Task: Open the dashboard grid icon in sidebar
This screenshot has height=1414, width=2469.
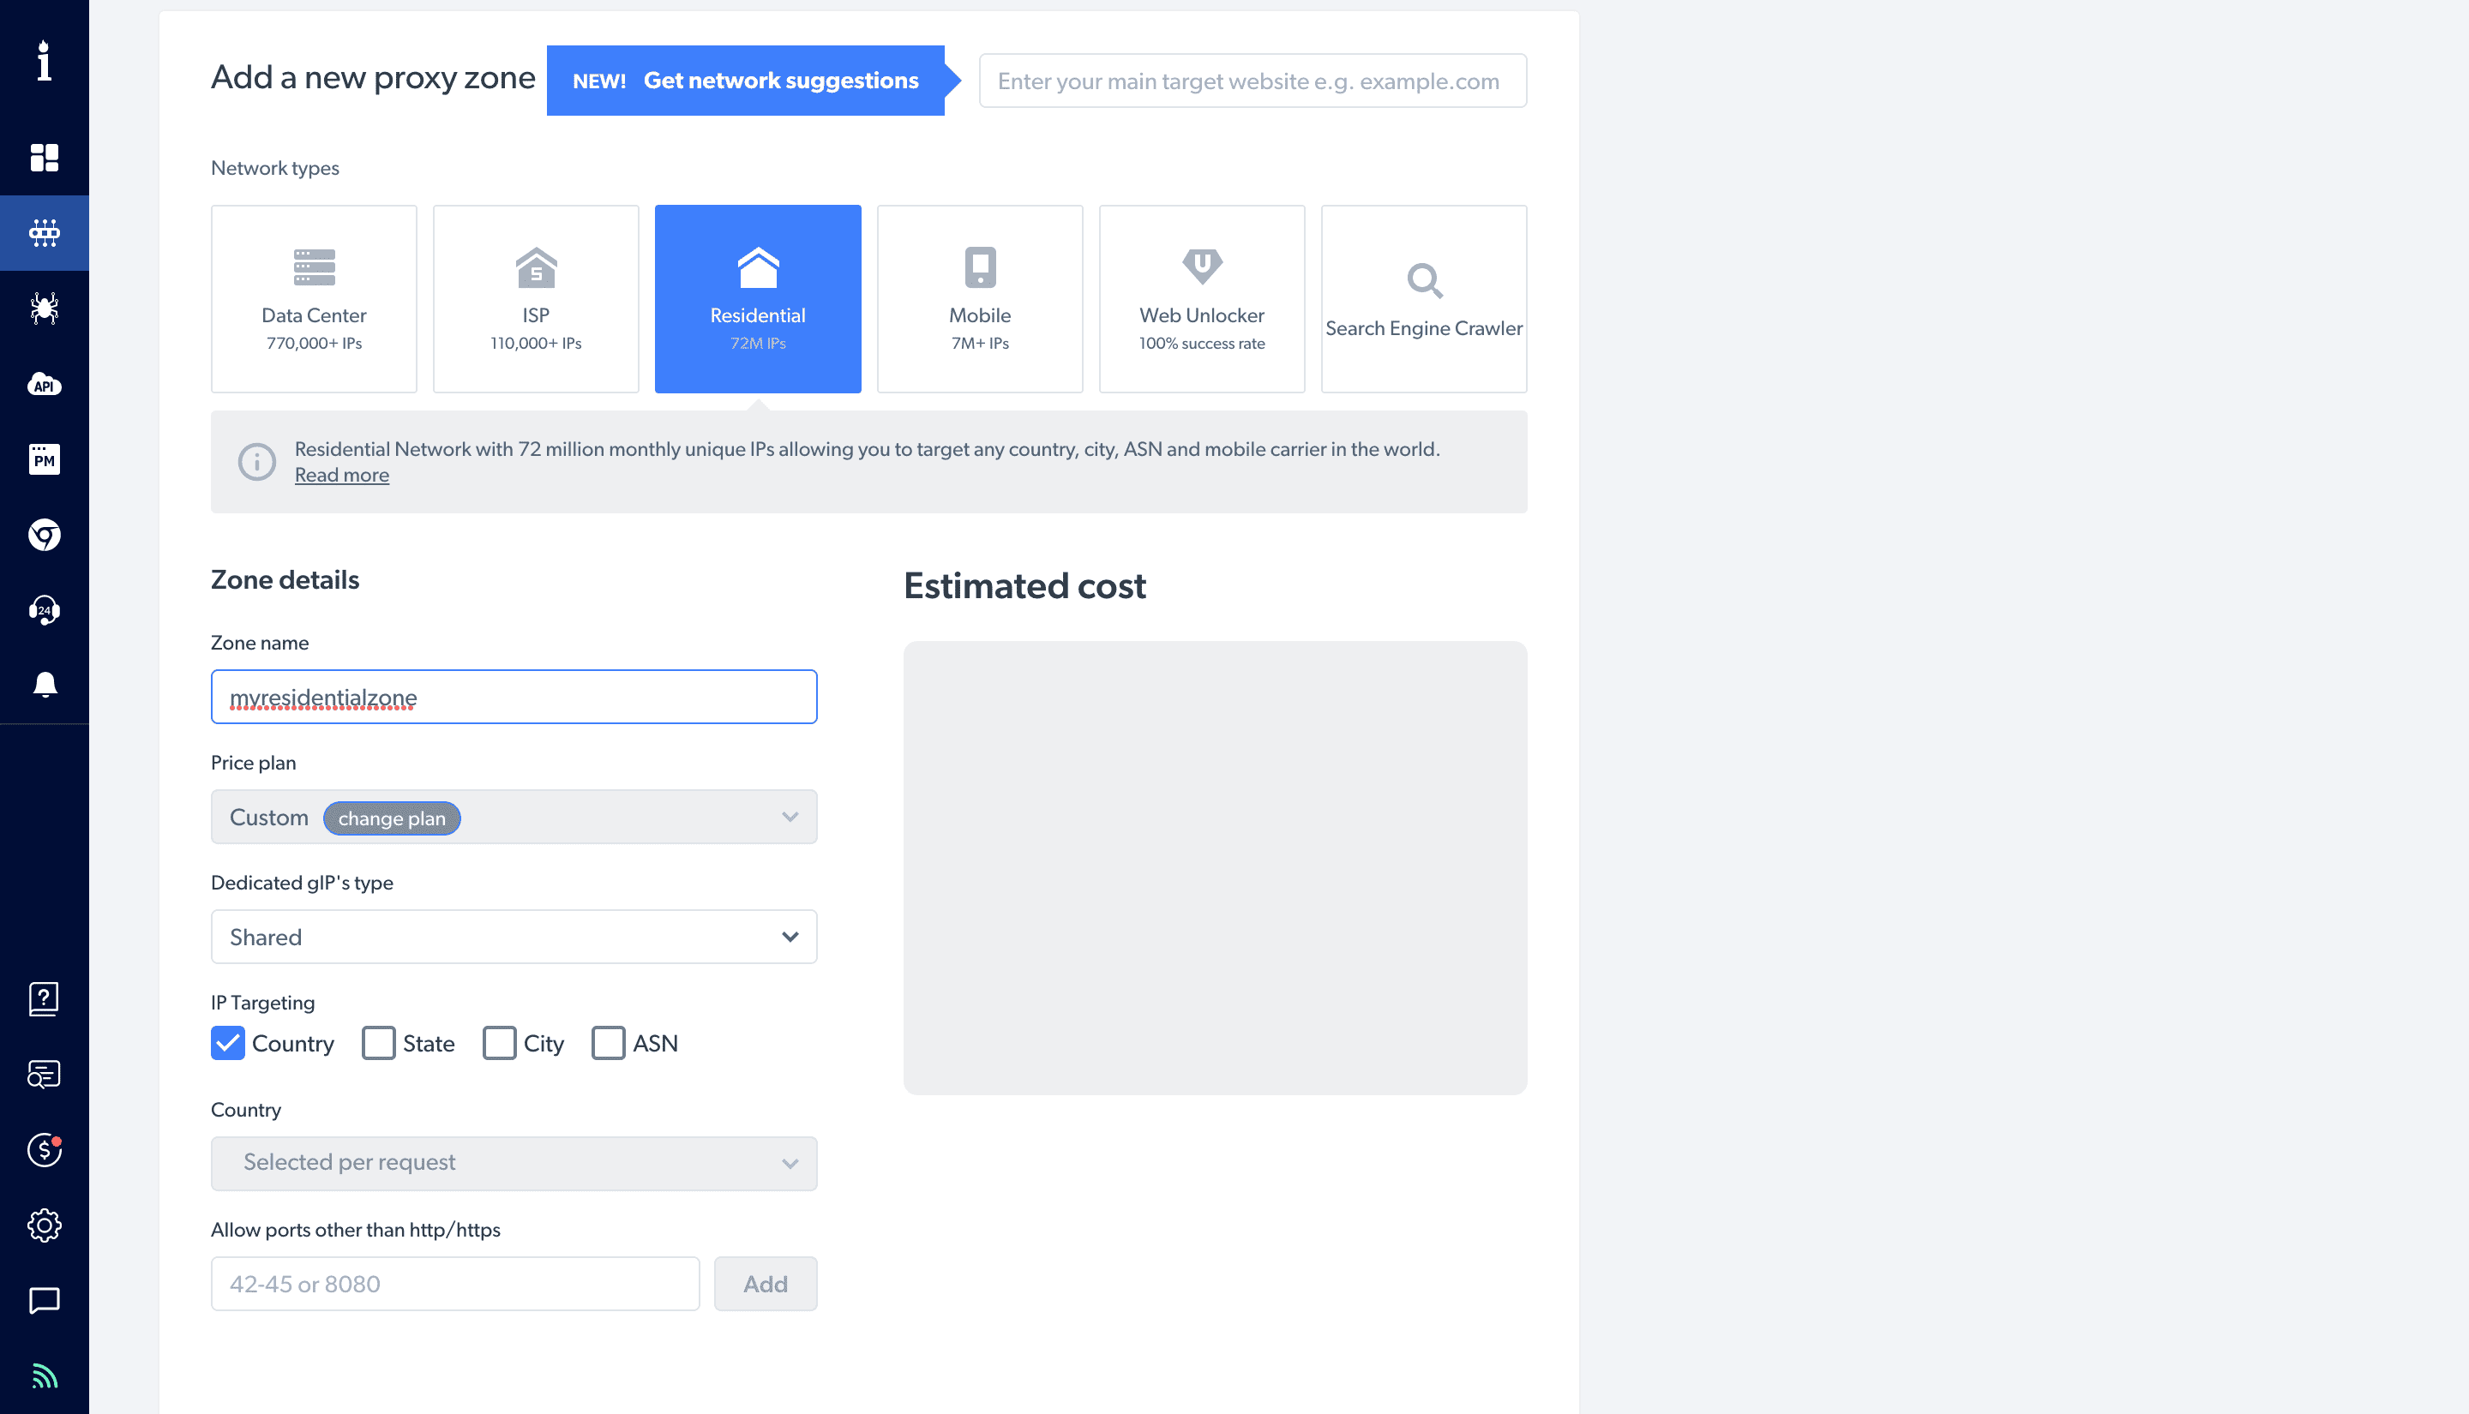Action: click(x=44, y=158)
